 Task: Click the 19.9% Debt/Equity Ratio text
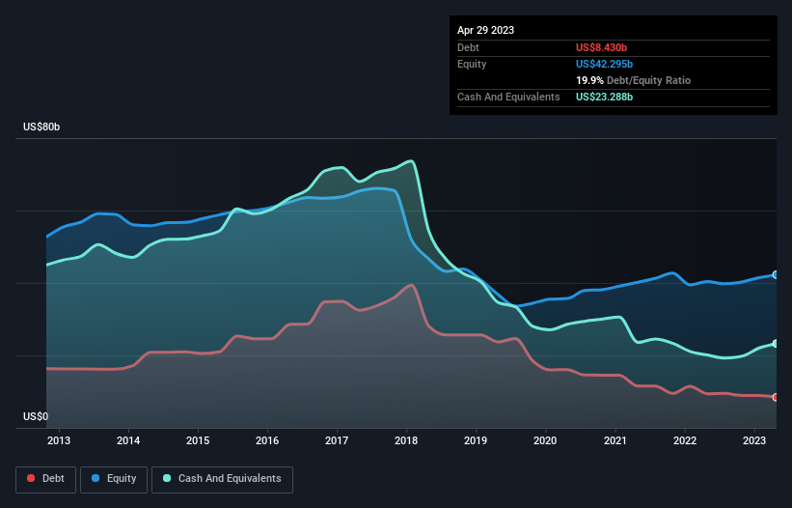click(x=633, y=80)
